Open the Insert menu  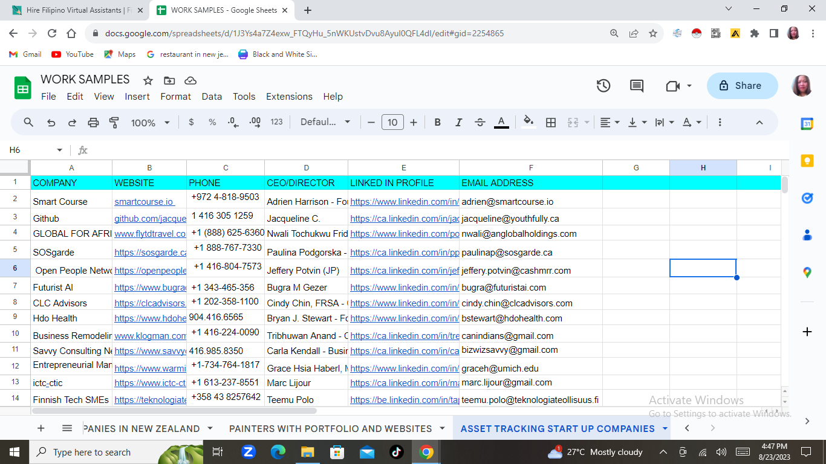[137, 97]
